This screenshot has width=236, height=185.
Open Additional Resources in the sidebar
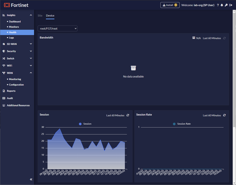click(18, 105)
